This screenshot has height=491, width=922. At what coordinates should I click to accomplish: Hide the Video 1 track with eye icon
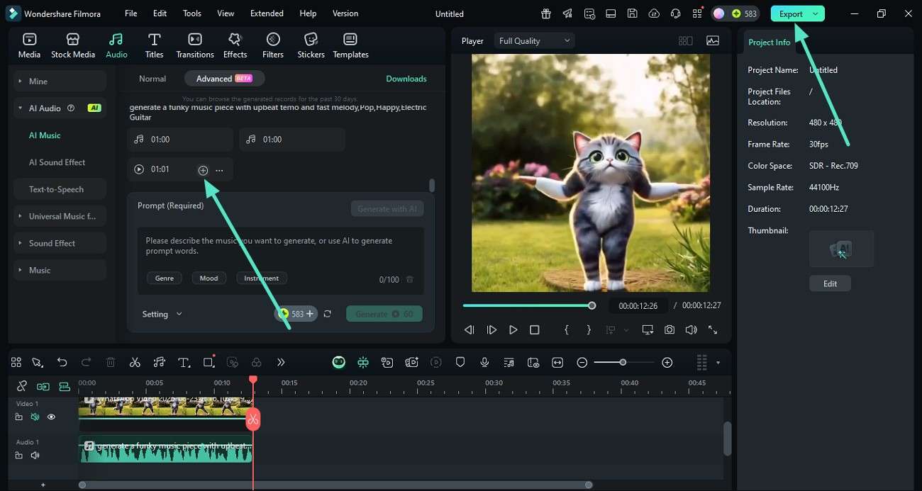[51, 417]
